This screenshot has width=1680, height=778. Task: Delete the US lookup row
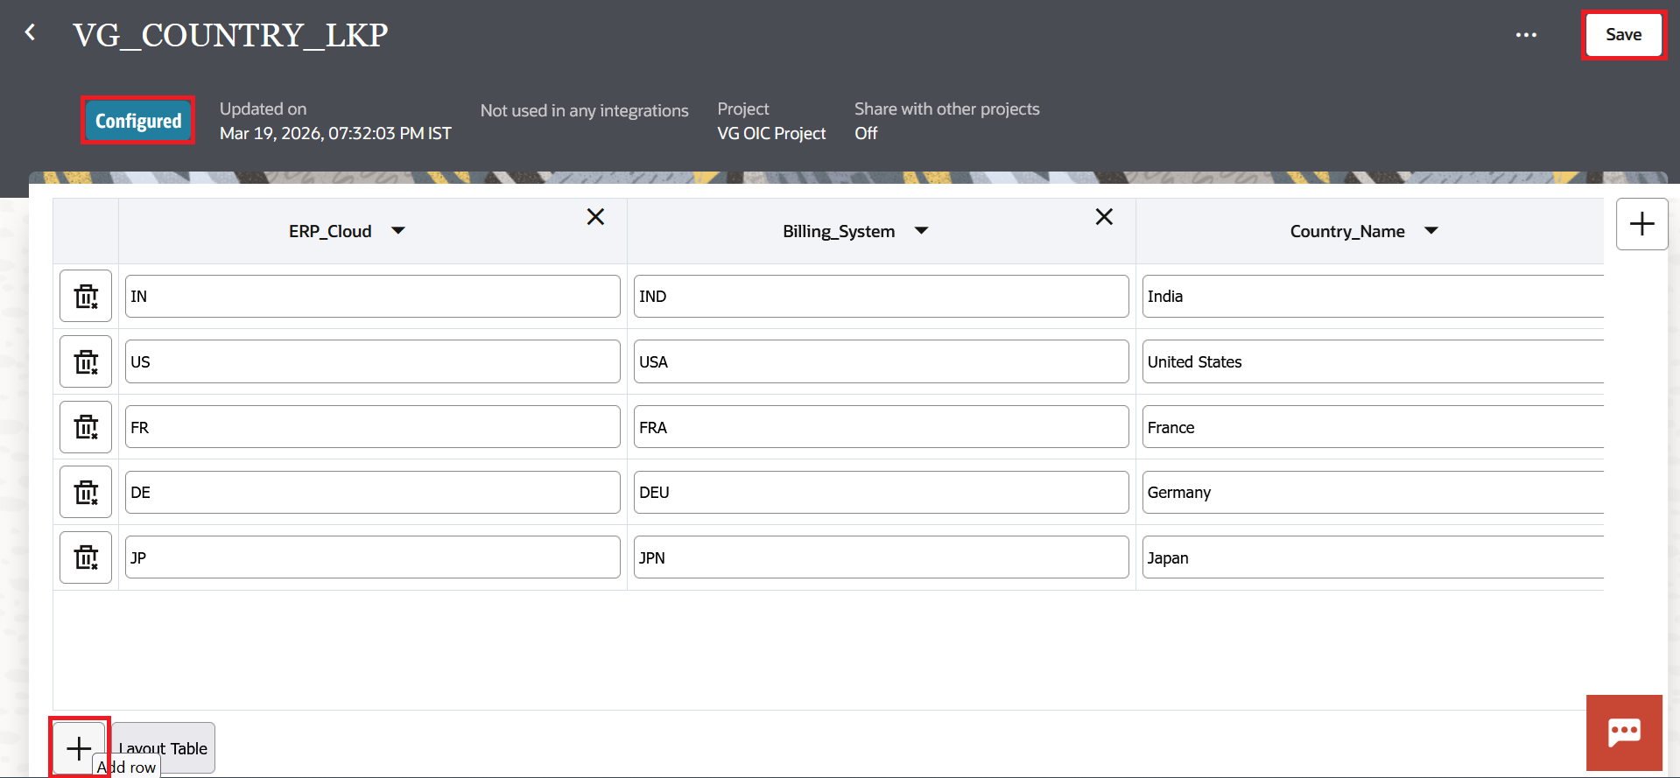pos(86,361)
